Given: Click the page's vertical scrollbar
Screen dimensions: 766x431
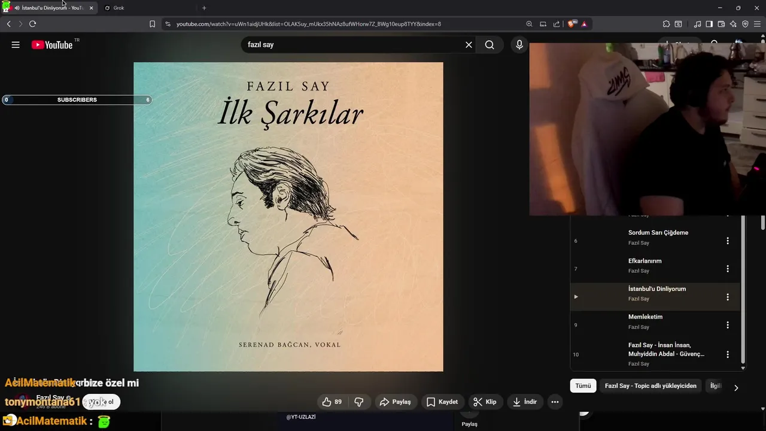Looking at the screenshot, I should click(x=763, y=221).
